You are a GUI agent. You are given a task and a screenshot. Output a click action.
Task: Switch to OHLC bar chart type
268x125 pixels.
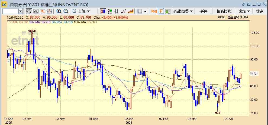[x=117, y=11]
